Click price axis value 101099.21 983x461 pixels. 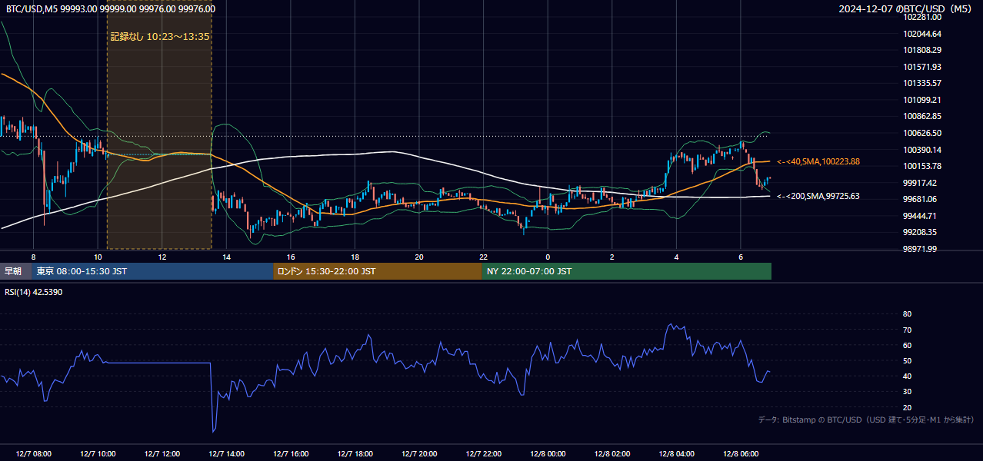tap(922, 100)
